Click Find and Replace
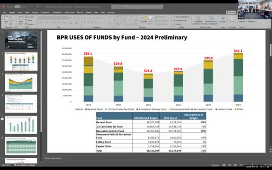This screenshot has width=272, height=170. pyautogui.click(x=181, y=17)
